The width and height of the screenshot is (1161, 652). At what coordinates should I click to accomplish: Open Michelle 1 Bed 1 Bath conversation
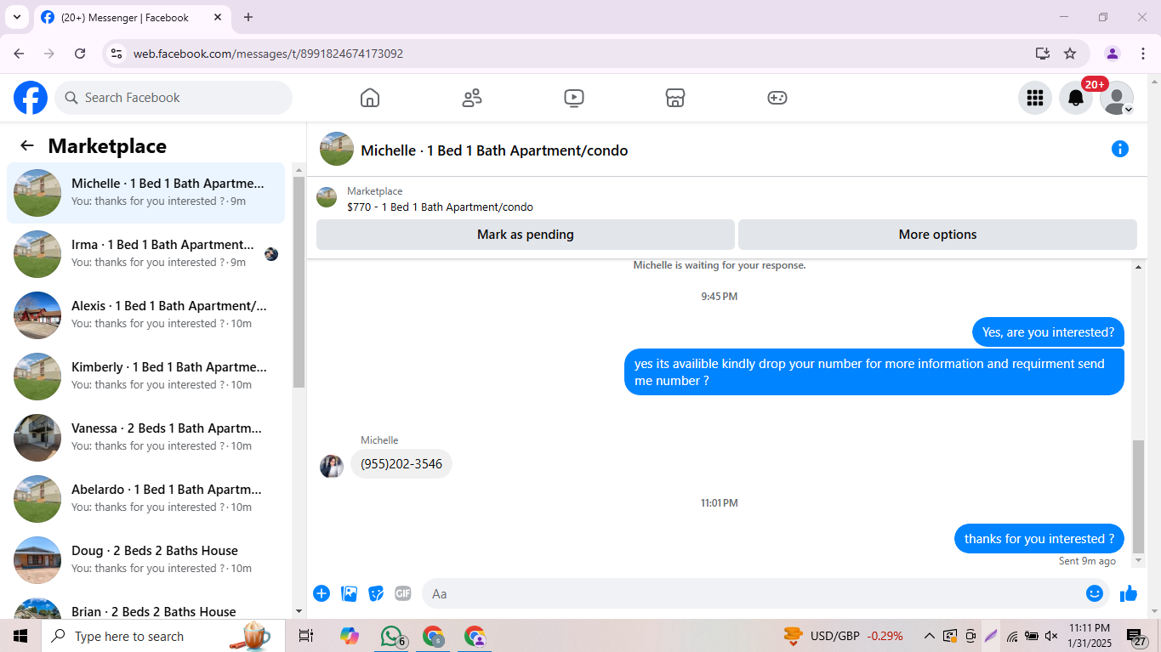[x=145, y=193]
